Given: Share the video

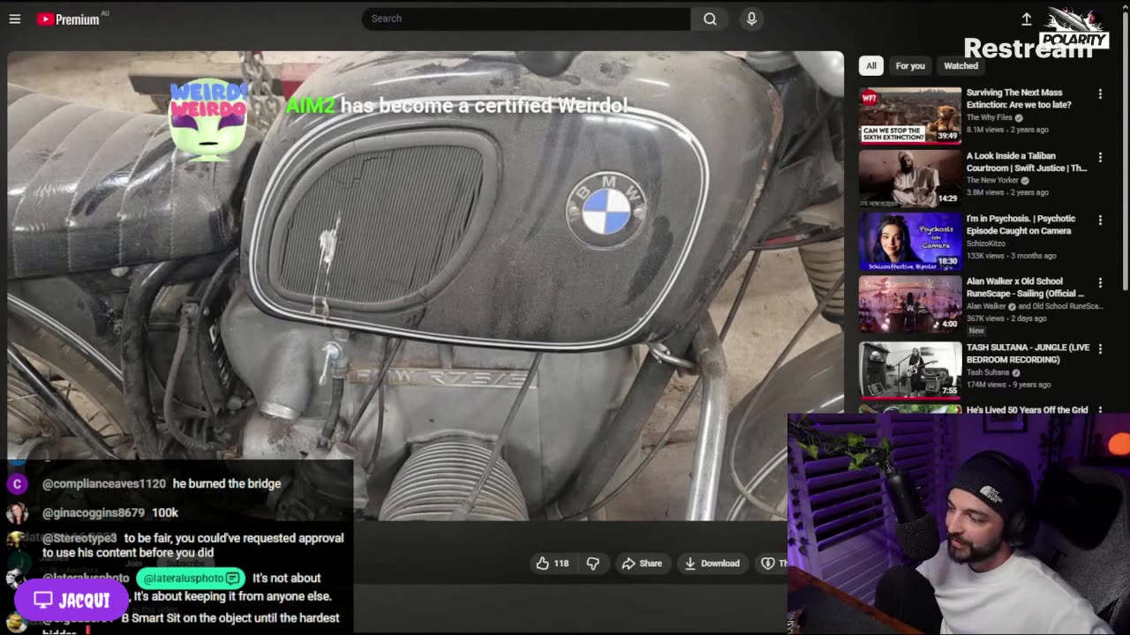Looking at the screenshot, I should coord(642,564).
